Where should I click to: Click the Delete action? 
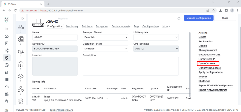coord(202,37)
